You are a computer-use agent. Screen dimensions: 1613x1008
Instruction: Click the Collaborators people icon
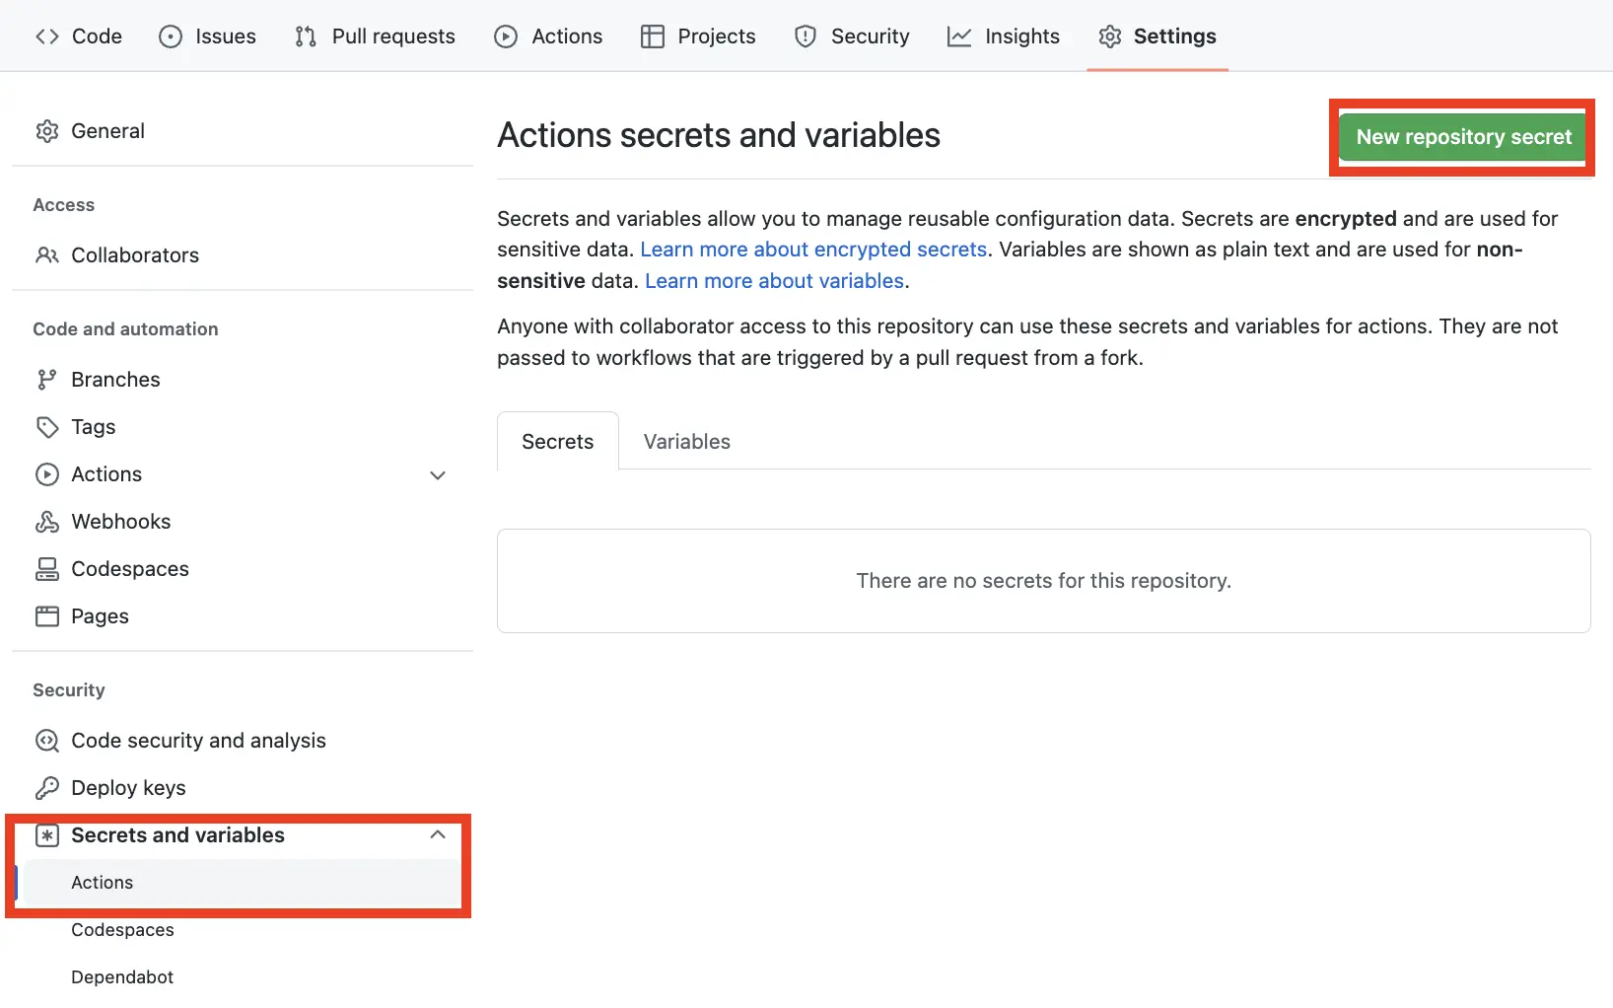click(47, 254)
